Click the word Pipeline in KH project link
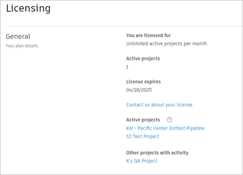 click(x=195, y=128)
